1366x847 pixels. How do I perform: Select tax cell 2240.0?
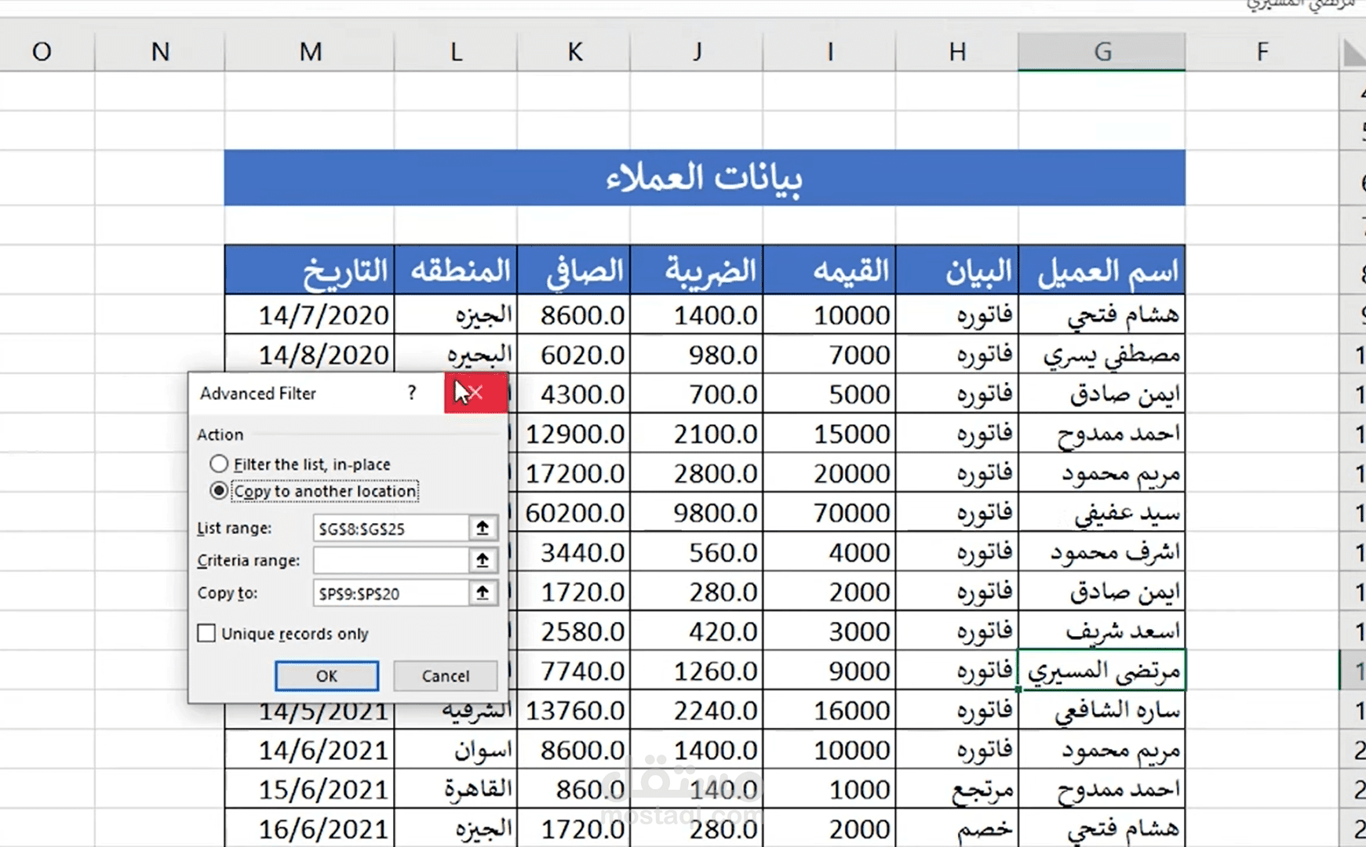coord(697,711)
